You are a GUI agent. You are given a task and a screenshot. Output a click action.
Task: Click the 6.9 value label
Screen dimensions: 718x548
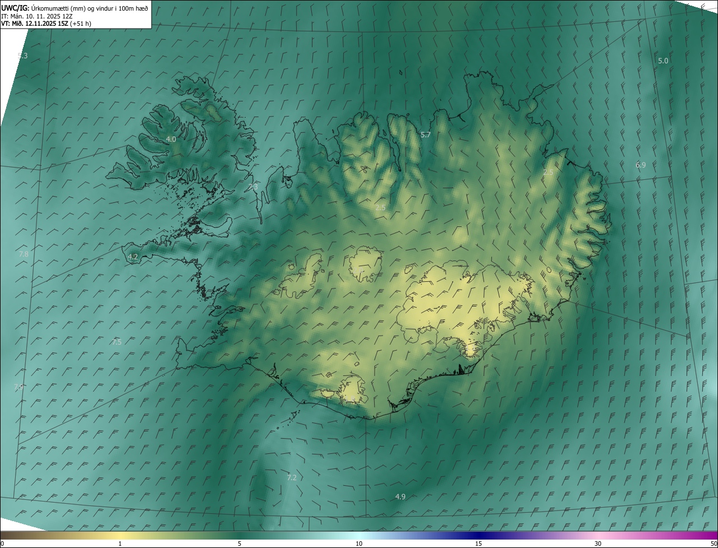[641, 165]
